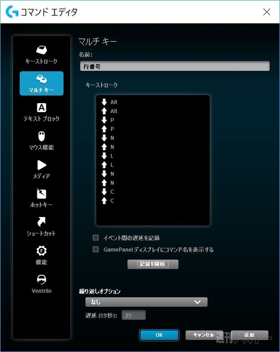Select the L key-up row
The image size is (280, 352).
(108, 165)
